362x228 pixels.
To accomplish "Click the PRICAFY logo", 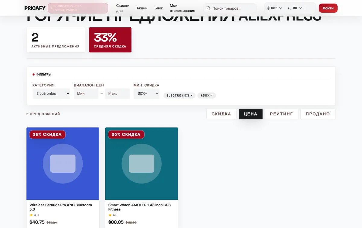I will (35, 8).
